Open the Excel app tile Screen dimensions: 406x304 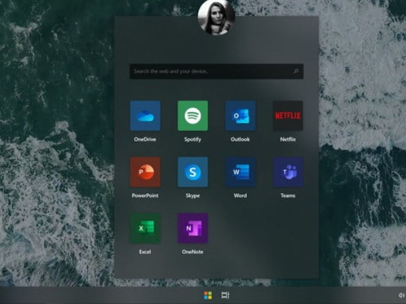145,228
